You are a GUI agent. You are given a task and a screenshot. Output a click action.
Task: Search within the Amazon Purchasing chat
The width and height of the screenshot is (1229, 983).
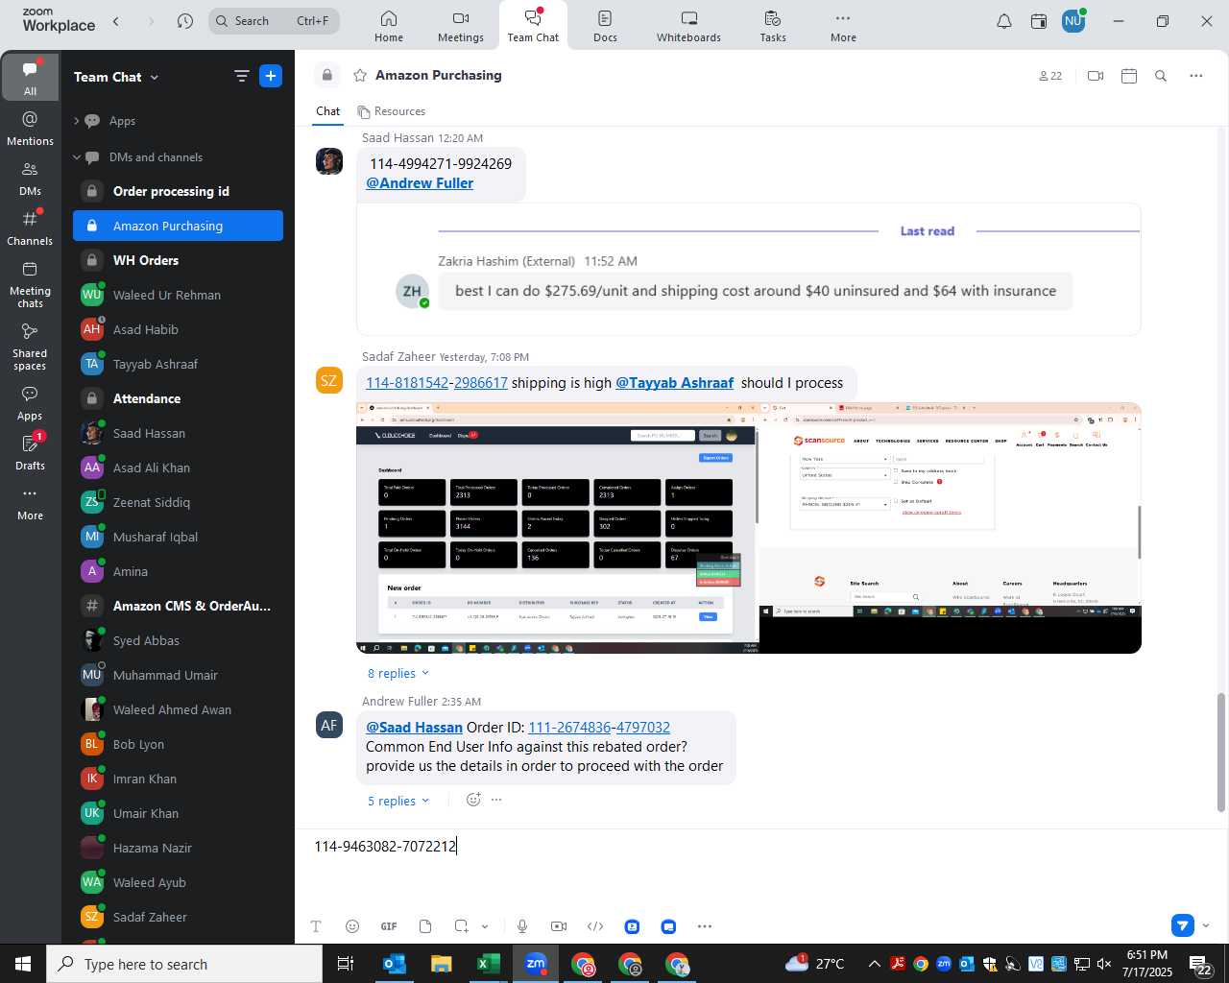coord(1161,76)
